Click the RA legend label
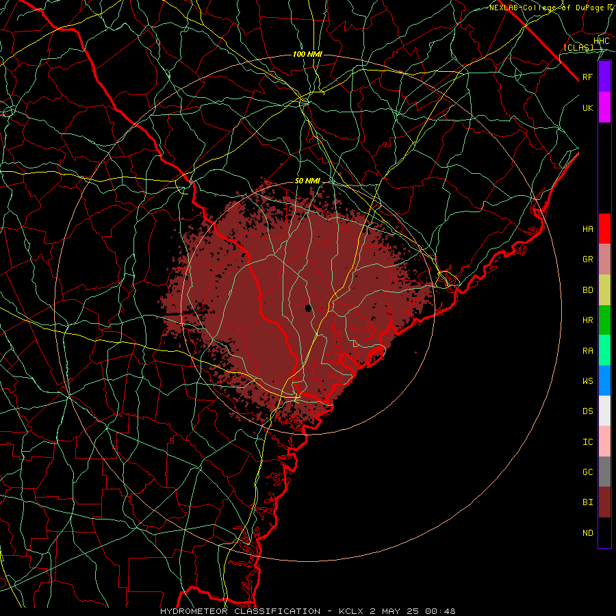Viewport: 616px width, 616px height. (588, 351)
